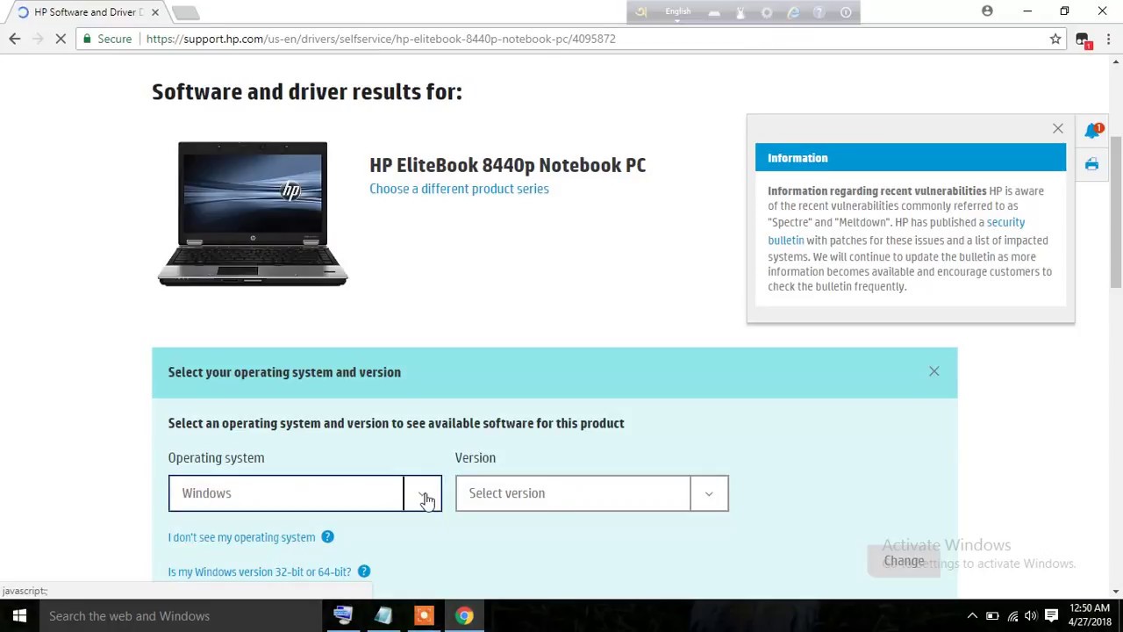The image size is (1123, 632).
Task: Open the computer-monitor app on taskbar
Action: (x=343, y=616)
